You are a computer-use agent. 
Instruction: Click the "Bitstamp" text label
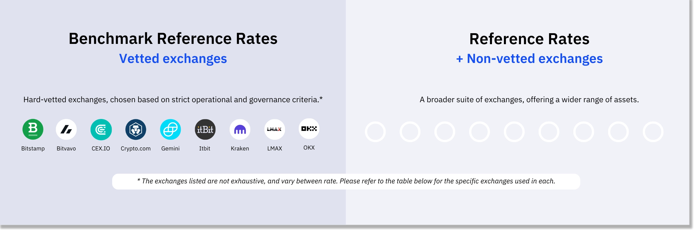click(33, 148)
